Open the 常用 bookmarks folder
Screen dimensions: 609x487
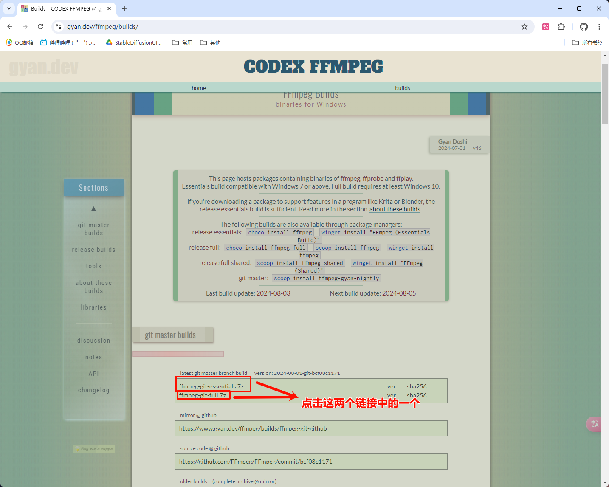(x=182, y=42)
